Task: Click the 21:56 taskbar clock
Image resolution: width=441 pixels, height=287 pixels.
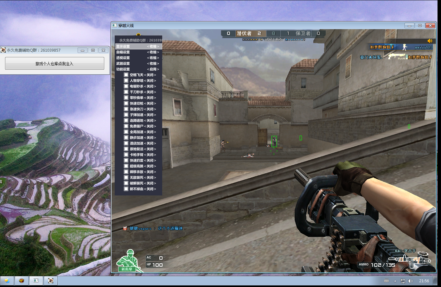Action: (424, 281)
